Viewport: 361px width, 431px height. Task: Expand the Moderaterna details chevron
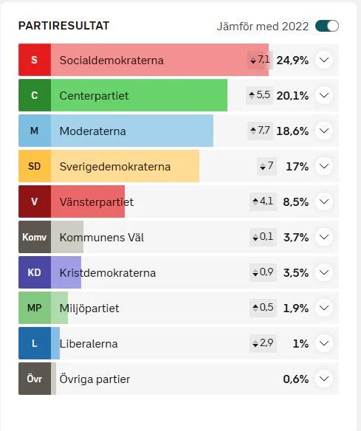tap(324, 131)
